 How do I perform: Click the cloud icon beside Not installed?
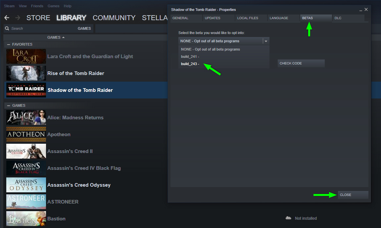coord(288,218)
